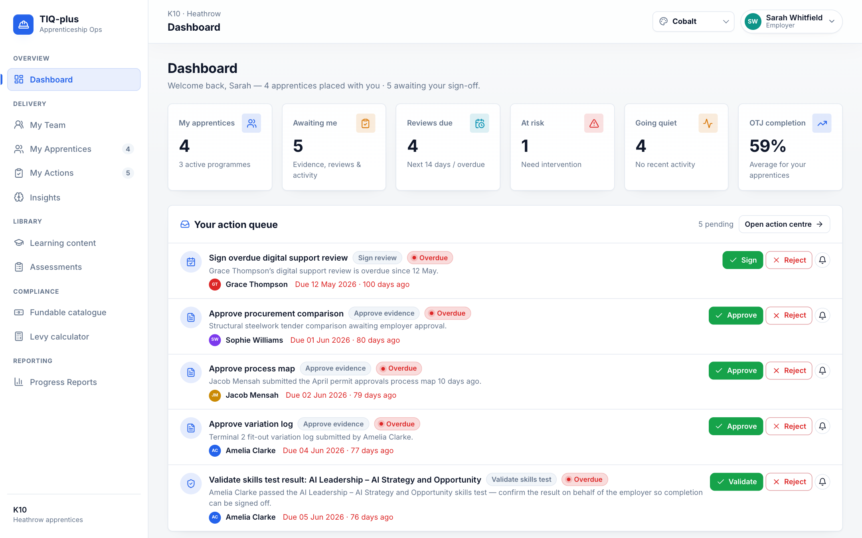Click the 'Due 12 May 2026 · 100 days ago' text
Image resolution: width=862 pixels, height=538 pixels.
pos(352,284)
